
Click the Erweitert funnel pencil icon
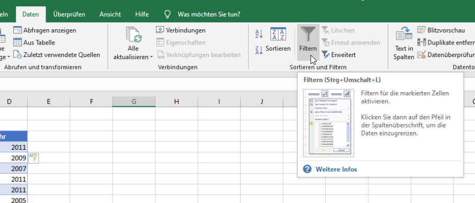pos(326,55)
